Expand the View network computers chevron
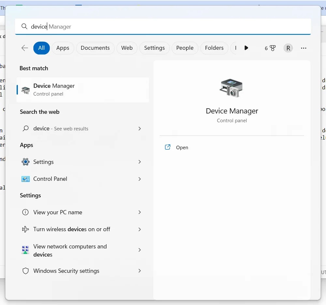The image size is (326, 305). (140, 250)
